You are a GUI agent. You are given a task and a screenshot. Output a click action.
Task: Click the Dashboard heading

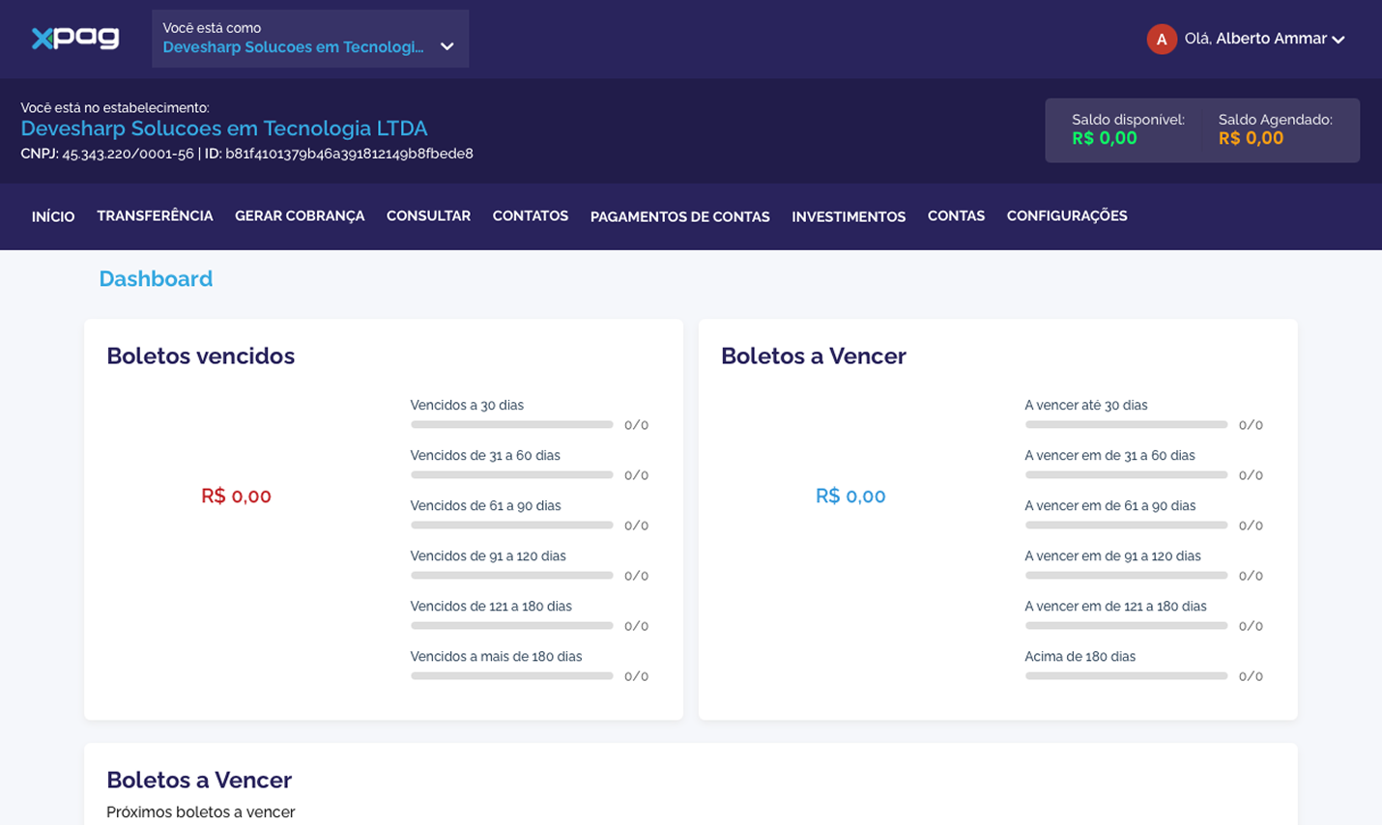coord(156,278)
